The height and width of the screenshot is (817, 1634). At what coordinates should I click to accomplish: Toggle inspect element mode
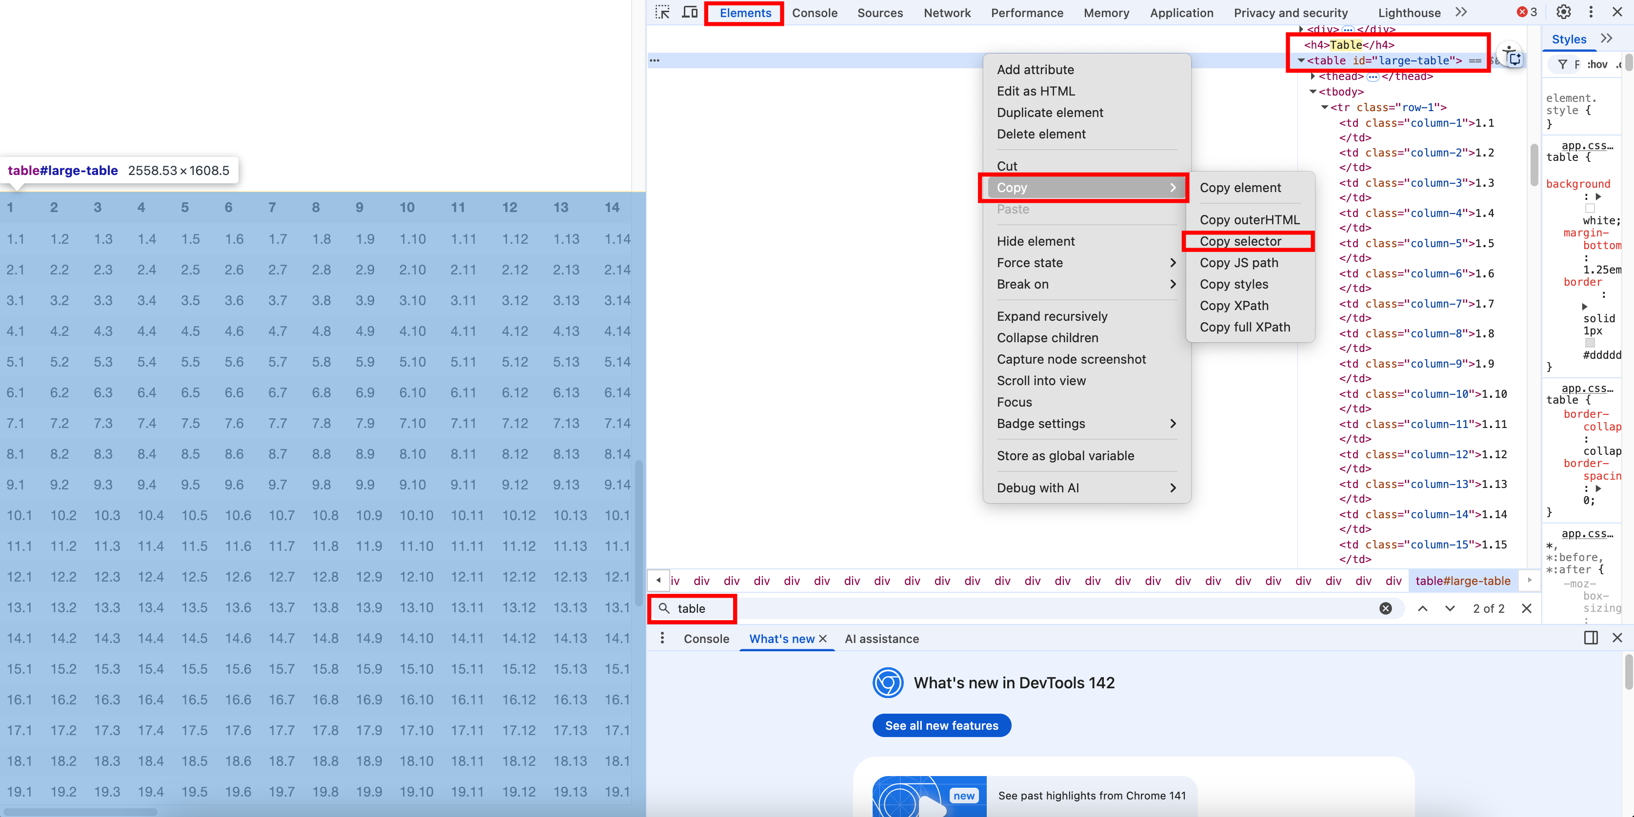click(662, 12)
